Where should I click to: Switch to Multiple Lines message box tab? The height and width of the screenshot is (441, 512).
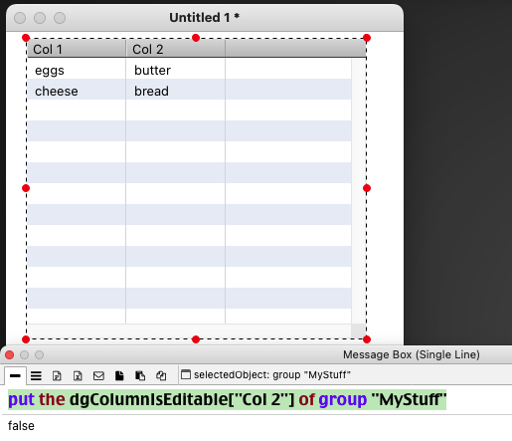point(36,375)
